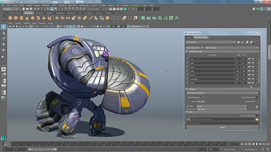Click the Maya home icon at bottom left
The height and width of the screenshot is (152, 271).
click(3, 138)
